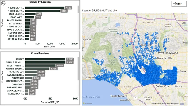The image size is (188, 106).
Task: Click the 1.36K data label
Action: tap(36, 78)
